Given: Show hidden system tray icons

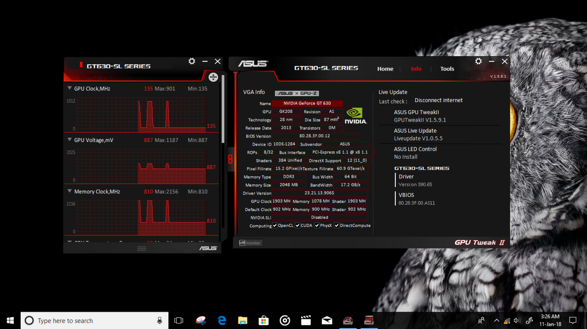Looking at the screenshot, I should 496,321.
